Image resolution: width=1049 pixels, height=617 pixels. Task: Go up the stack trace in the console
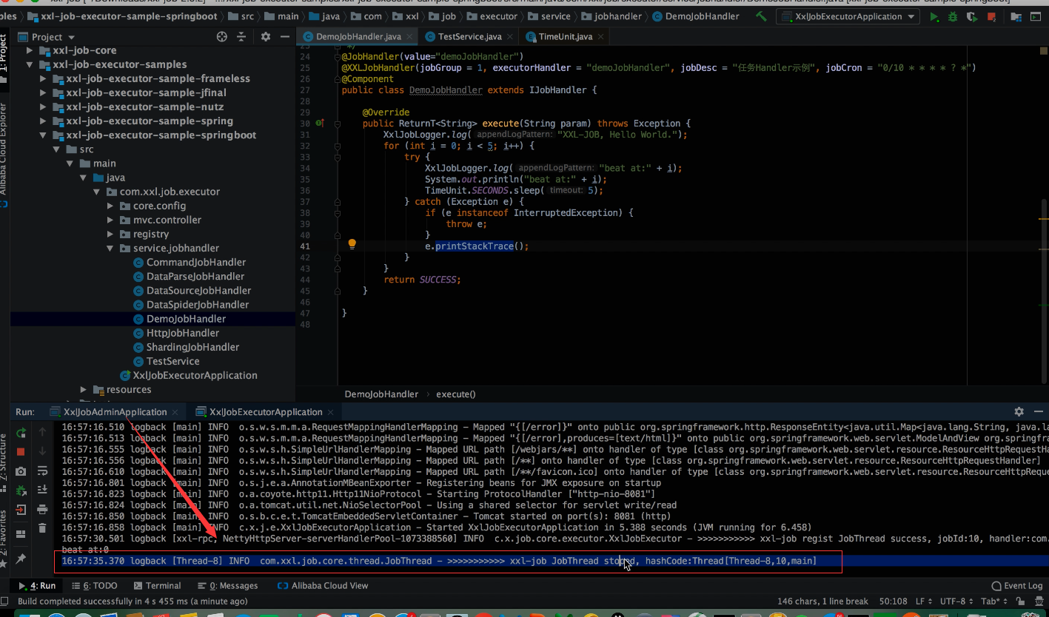pyautogui.click(x=42, y=432)
